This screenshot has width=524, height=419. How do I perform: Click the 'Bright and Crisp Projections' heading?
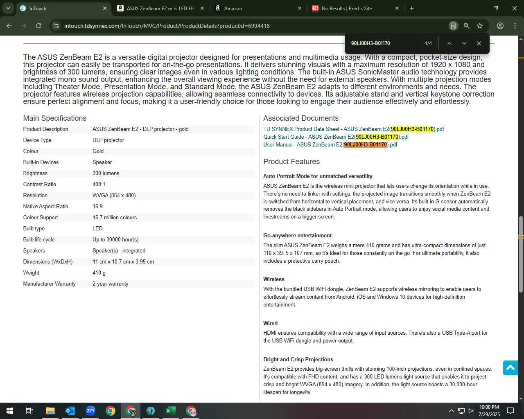pyautogui.click(x=298, y=359)
